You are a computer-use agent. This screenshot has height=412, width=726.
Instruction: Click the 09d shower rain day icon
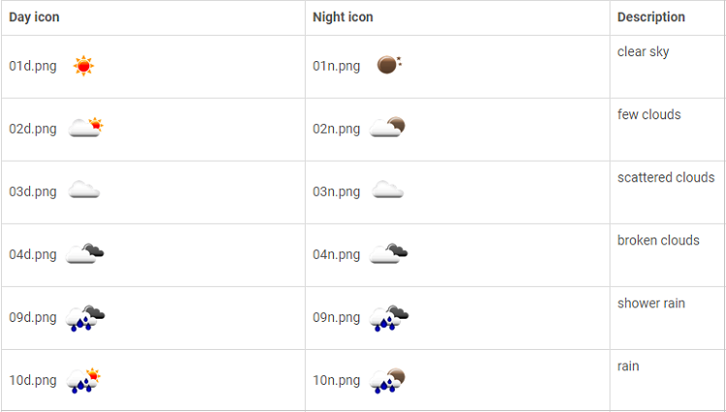pos(85,318)
